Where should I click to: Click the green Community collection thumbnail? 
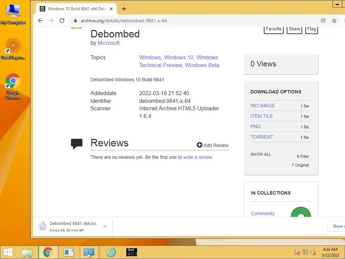click(x=301, y=212)
